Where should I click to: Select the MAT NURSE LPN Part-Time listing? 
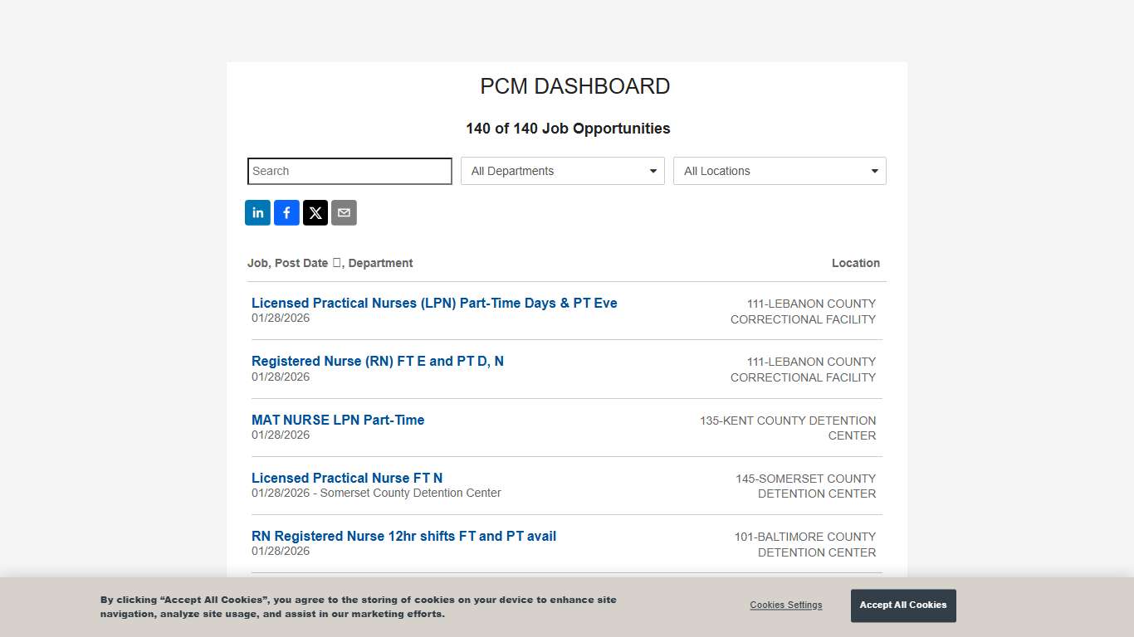[338, 420]
